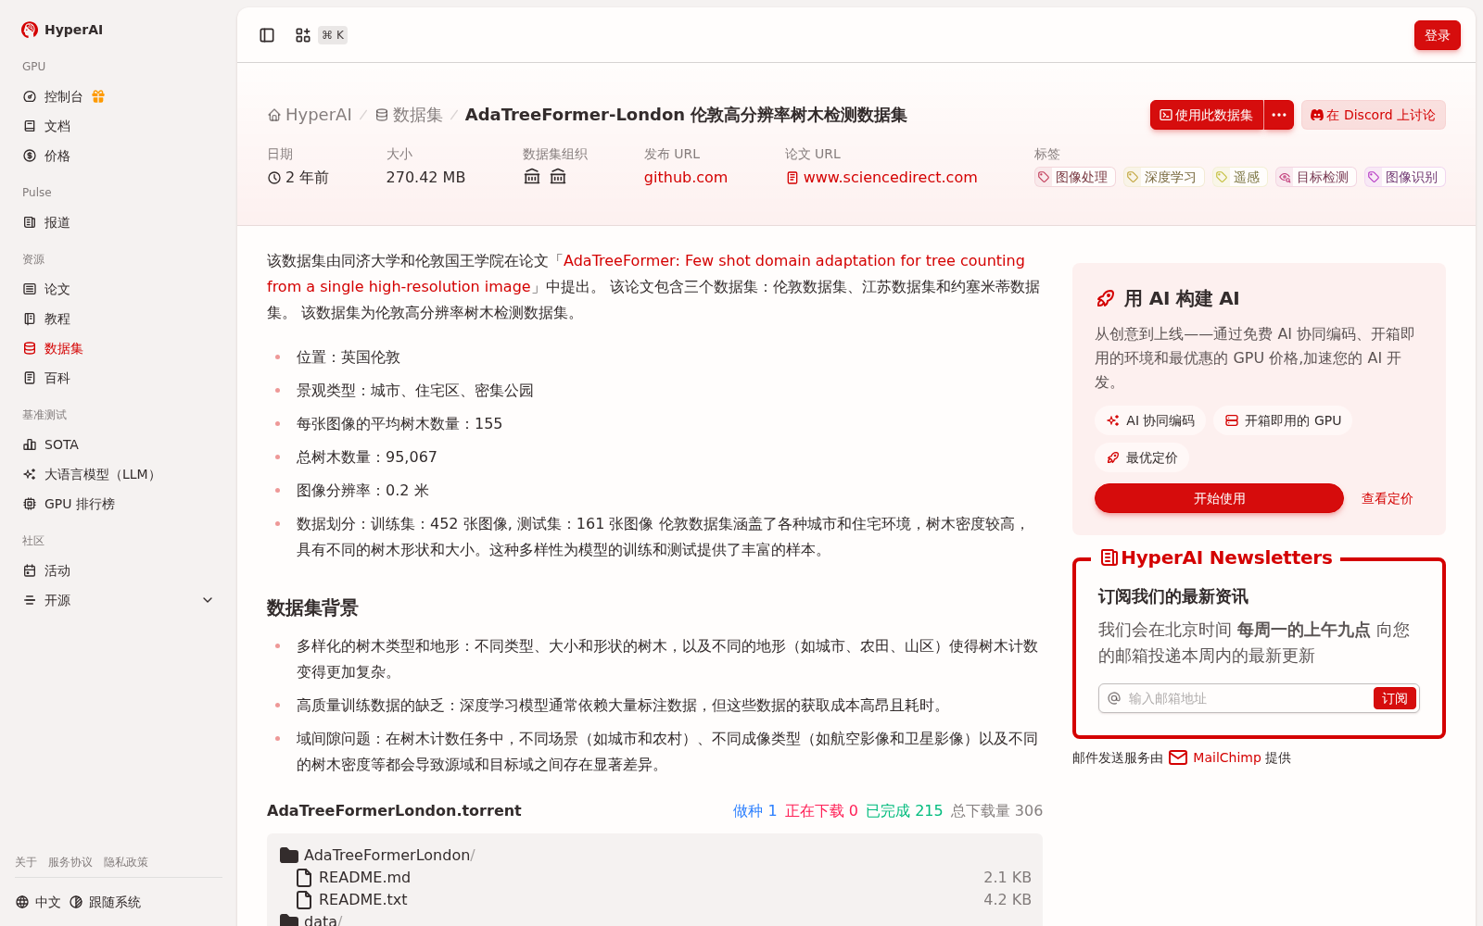Click the 开箱即用的 GPU chip
Image resolution: width=1483 pixels, height=926 pixels.
click(1283, 420)
